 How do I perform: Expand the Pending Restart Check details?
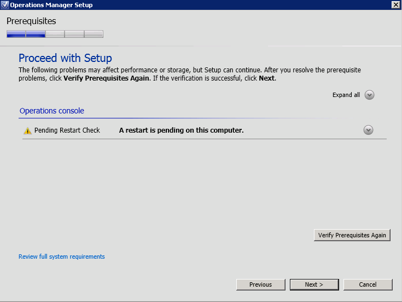[368, 130]
